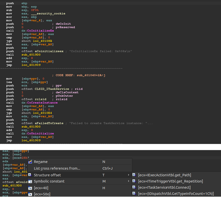221x197 pixels.
Task: Click the dwCoInit comment
Action: pos(63,24)
